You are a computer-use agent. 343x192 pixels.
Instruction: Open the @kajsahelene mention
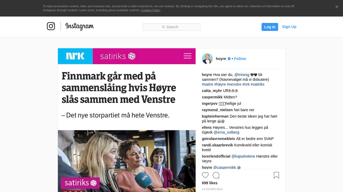coord(243,156)
